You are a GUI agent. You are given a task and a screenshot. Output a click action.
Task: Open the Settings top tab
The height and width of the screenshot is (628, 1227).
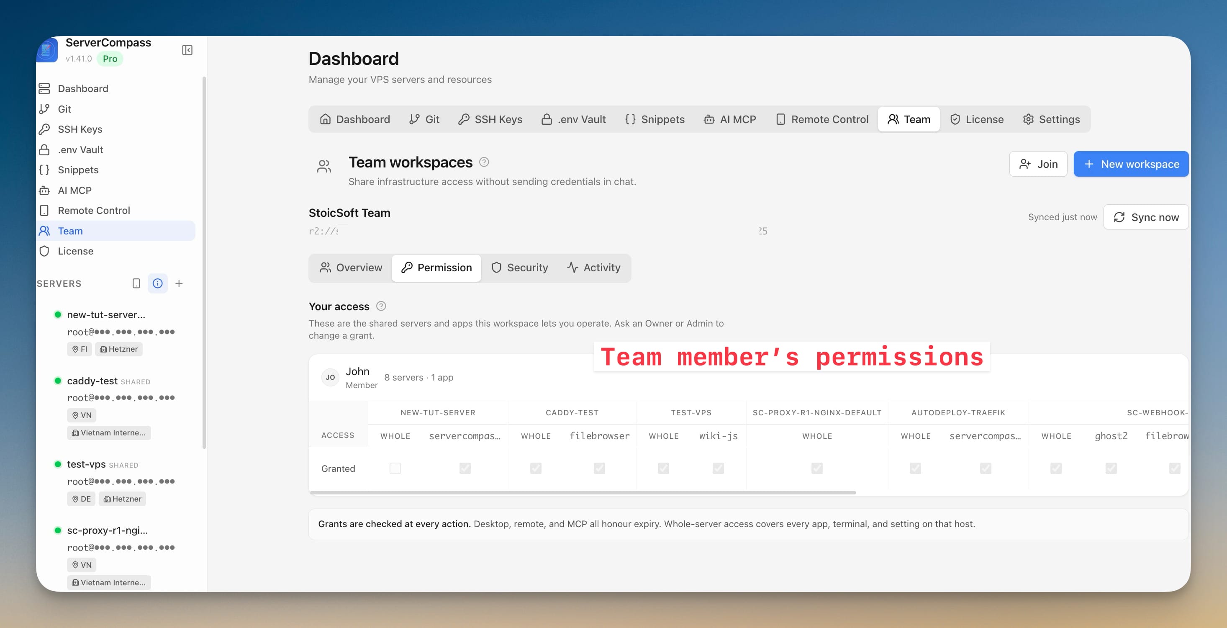(x=1051, y=119)
